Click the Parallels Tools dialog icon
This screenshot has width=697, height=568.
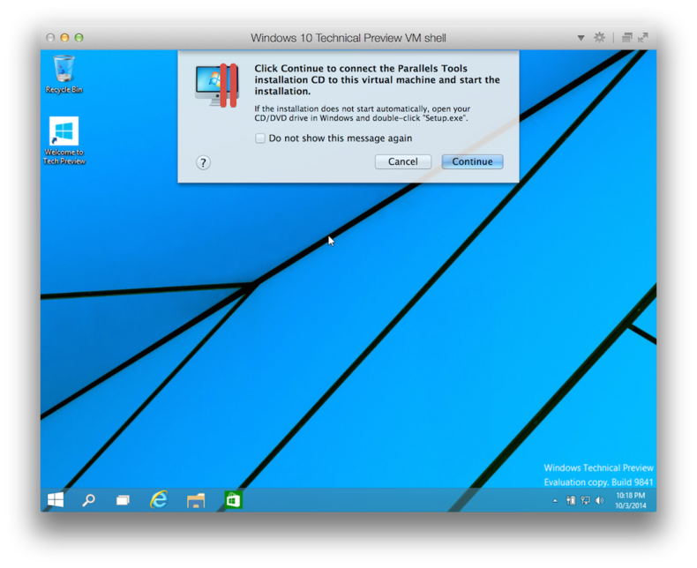[x=217, y=85]
